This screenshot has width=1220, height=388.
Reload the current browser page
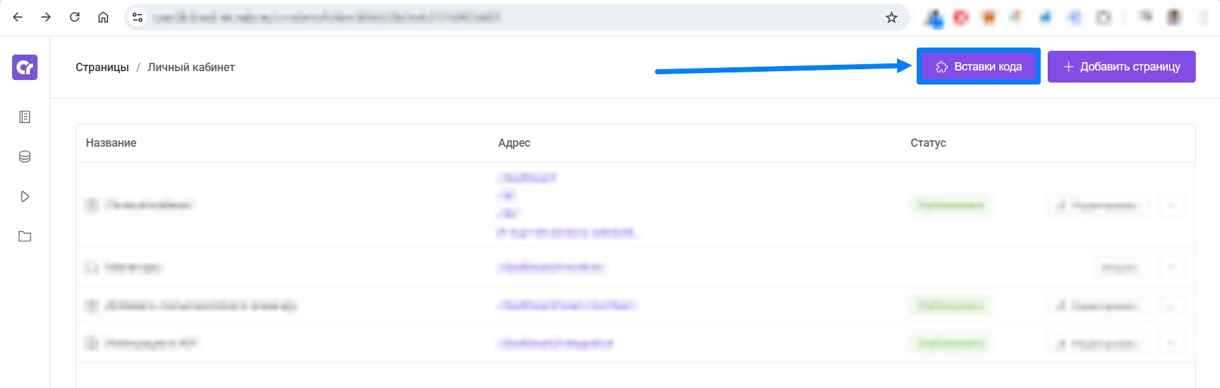[74, 17]
